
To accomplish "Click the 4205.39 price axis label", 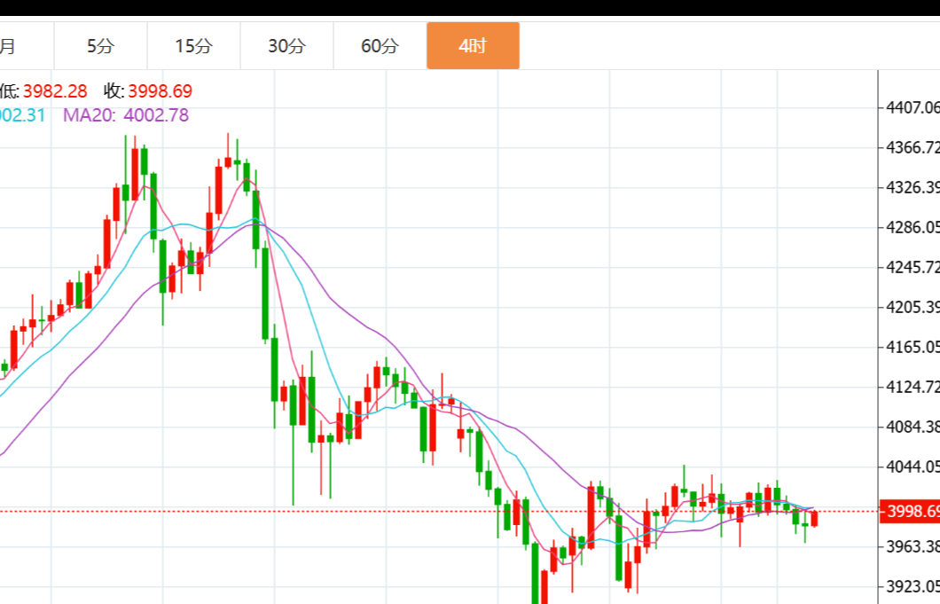I will (x=913, y=308).
